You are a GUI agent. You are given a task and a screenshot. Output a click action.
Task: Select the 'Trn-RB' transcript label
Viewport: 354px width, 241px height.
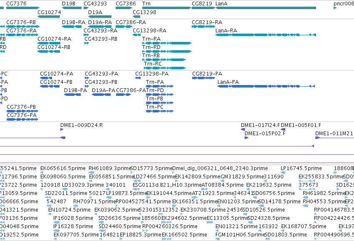click(x=151, y=56)
